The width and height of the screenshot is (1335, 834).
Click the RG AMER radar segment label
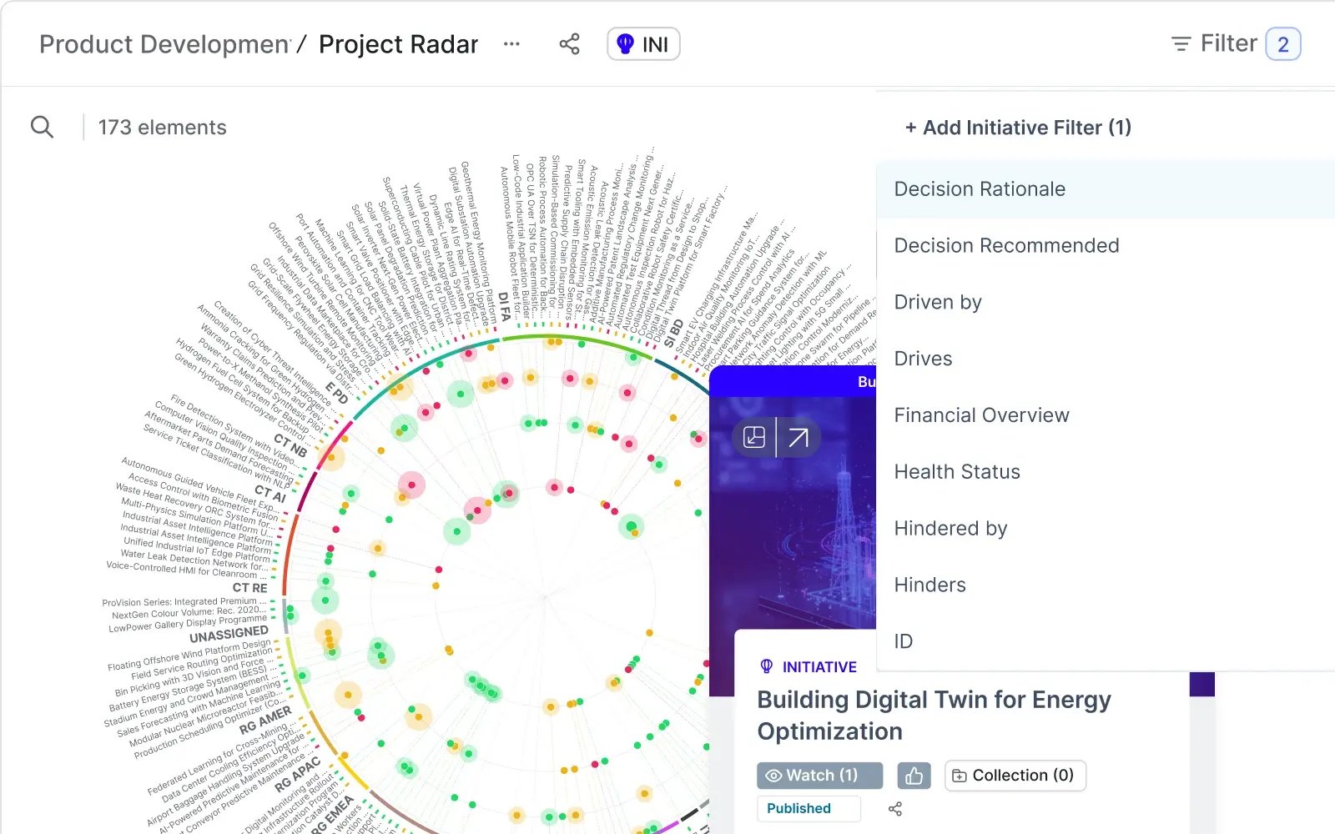264,719
